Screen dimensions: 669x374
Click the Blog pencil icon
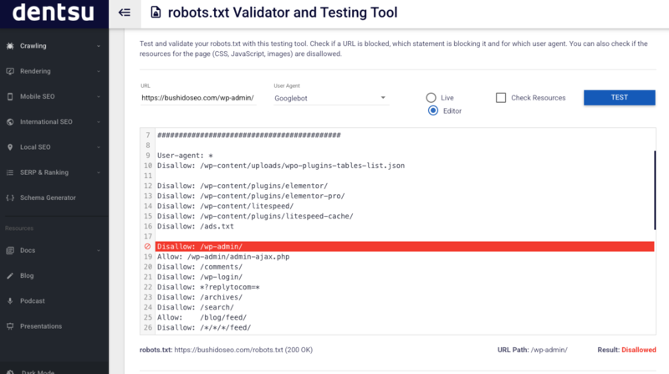[10, 275]
